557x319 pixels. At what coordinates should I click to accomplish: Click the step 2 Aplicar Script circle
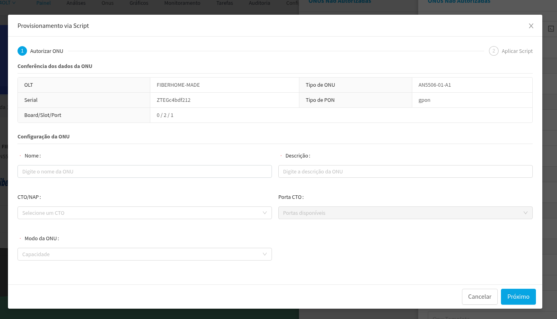493,51
